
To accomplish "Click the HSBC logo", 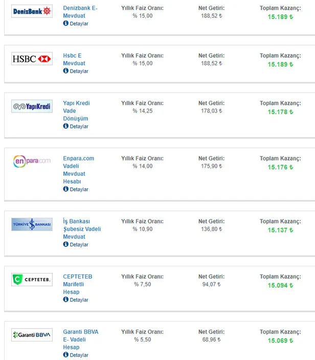I will [32, 59].
